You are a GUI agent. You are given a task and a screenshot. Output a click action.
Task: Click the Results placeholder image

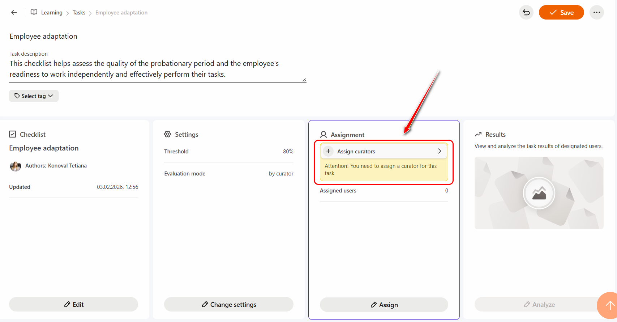pyautogui.click(x=539, y=193)
